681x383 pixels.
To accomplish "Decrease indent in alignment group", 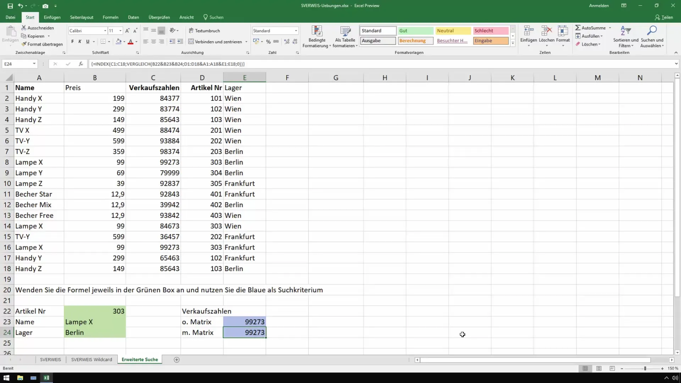I will pos(172,41).
